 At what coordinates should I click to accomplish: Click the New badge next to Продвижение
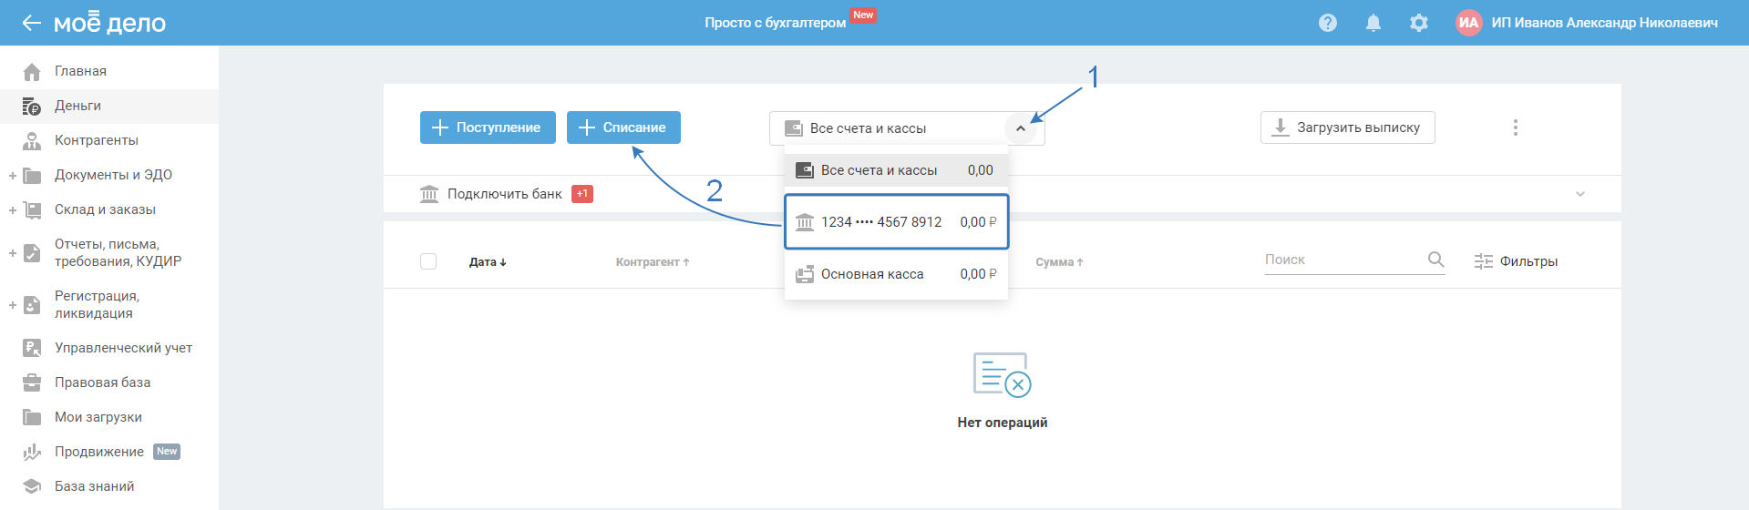pyautogui.click(x=167, y=452)
